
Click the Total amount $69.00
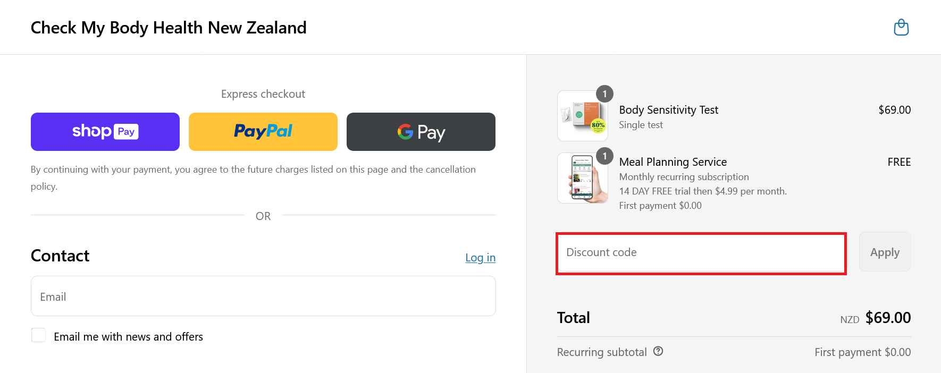[888, 318]
